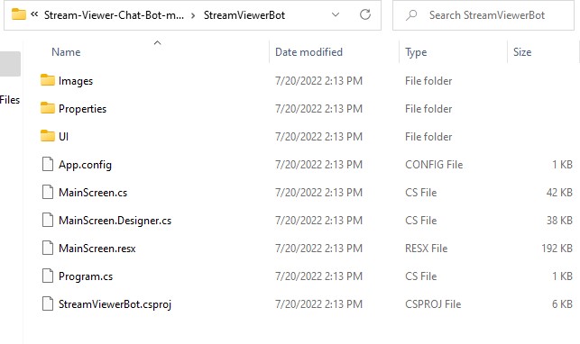Click the 192 KB size value
Viewport: 580px width, 344px height.
[557, 248]
